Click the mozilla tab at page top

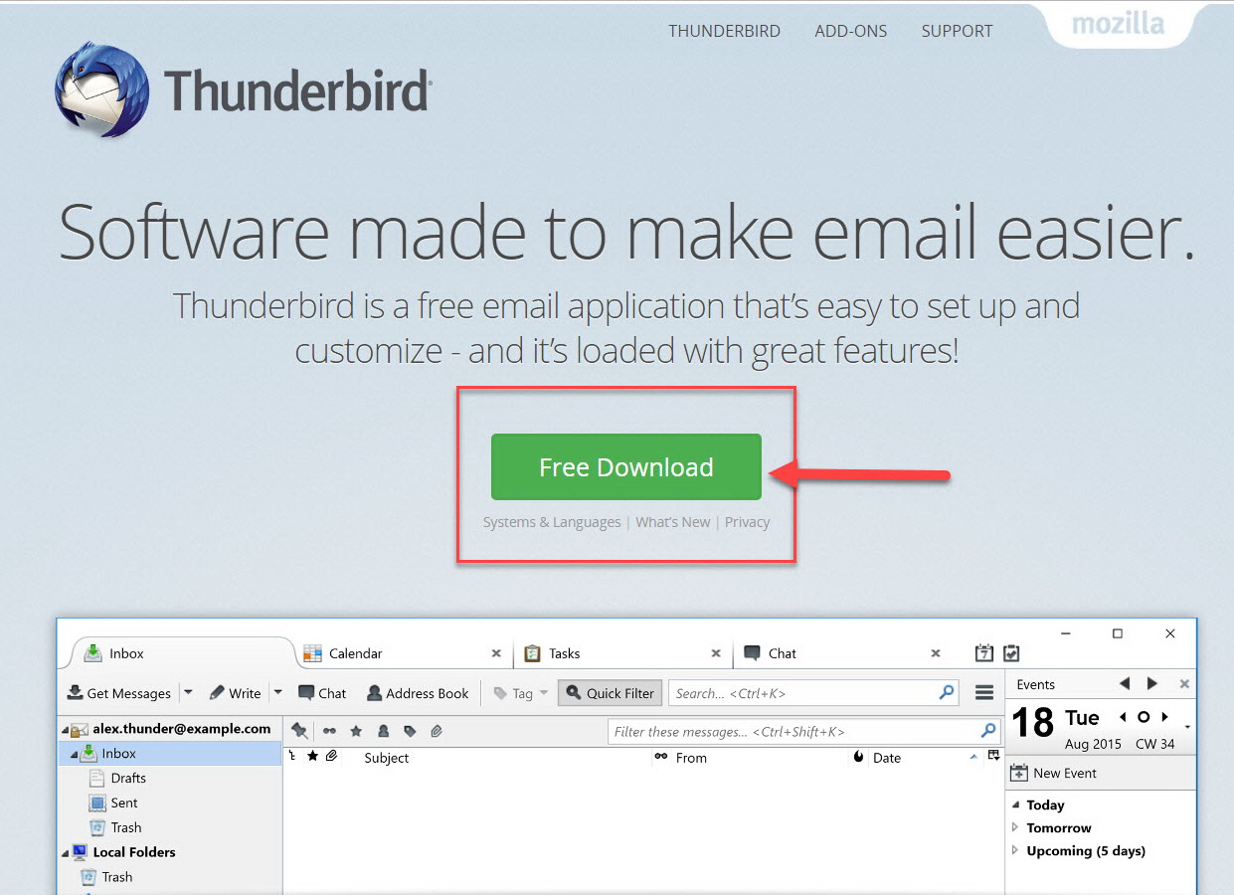[x=1118, y=24]
